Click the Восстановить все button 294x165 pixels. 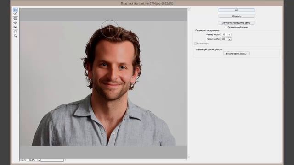(236, 54)
